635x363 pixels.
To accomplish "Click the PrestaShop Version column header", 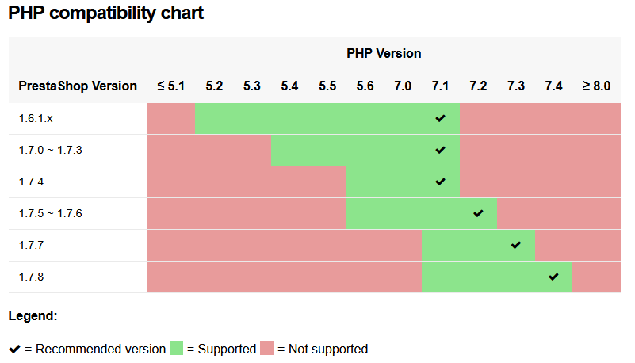I will click(x=78, y=86).
